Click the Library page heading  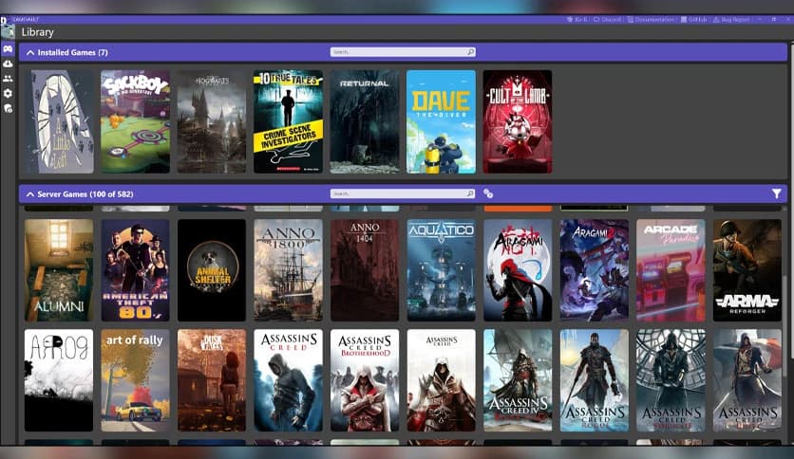[37, 32]
